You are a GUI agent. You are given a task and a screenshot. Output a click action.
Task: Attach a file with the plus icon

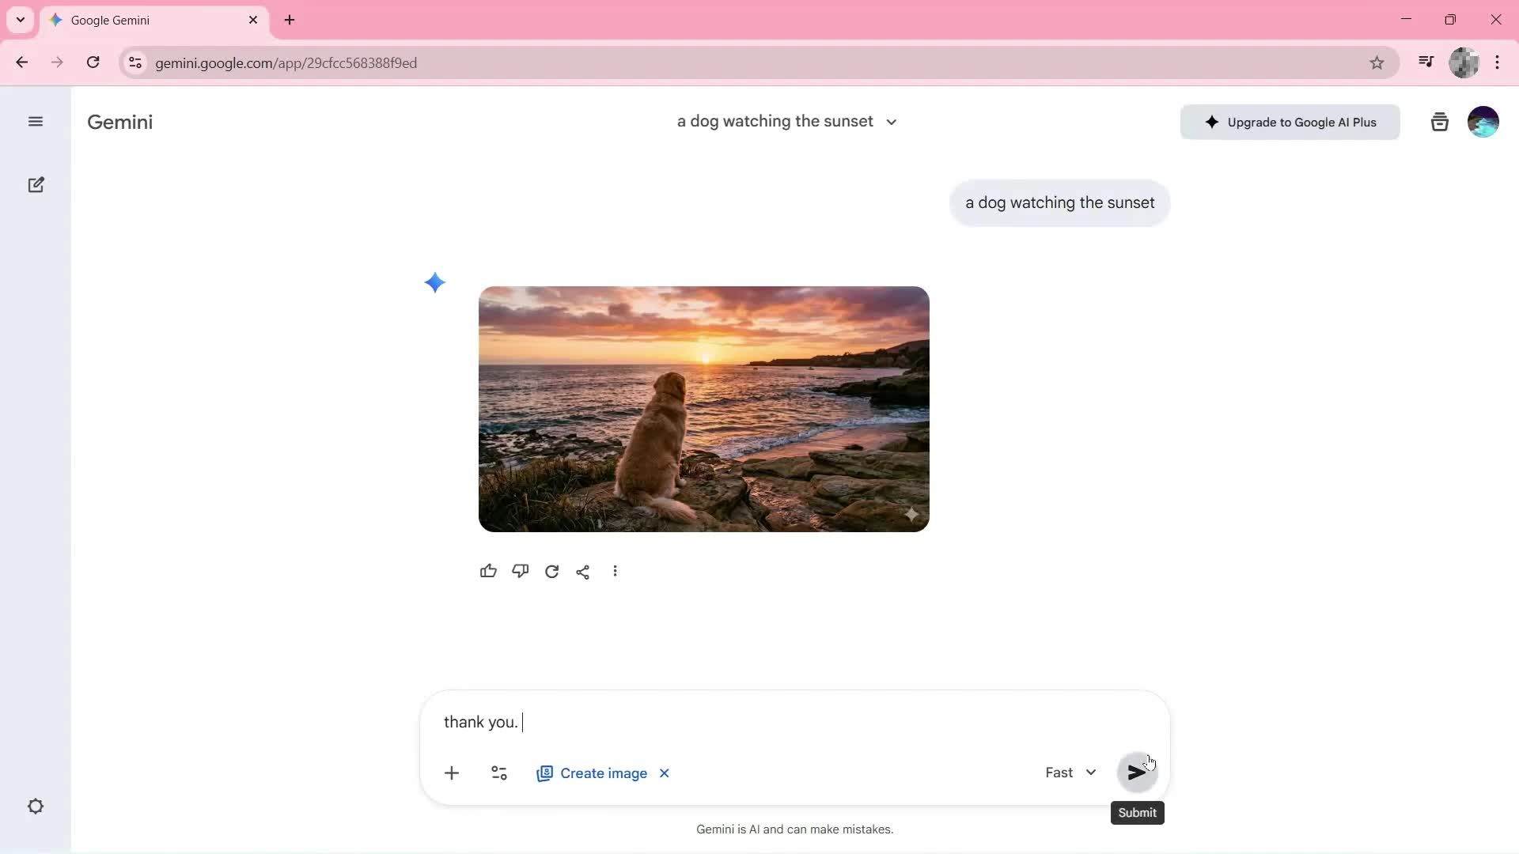tap(452, 773)
